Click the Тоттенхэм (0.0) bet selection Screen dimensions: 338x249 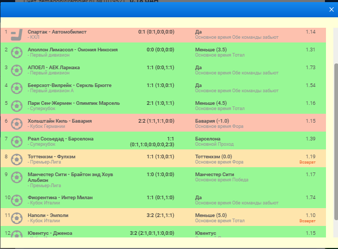pyautogui.click(x=219, y=159)
